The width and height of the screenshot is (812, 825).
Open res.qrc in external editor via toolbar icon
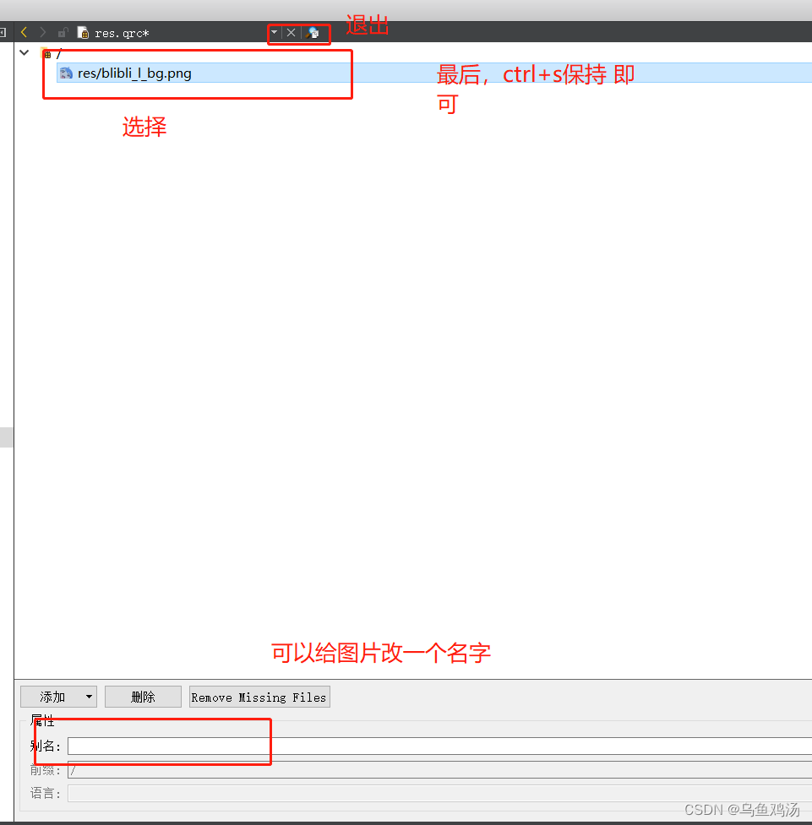pyautogui.click(x=312, y=33)
